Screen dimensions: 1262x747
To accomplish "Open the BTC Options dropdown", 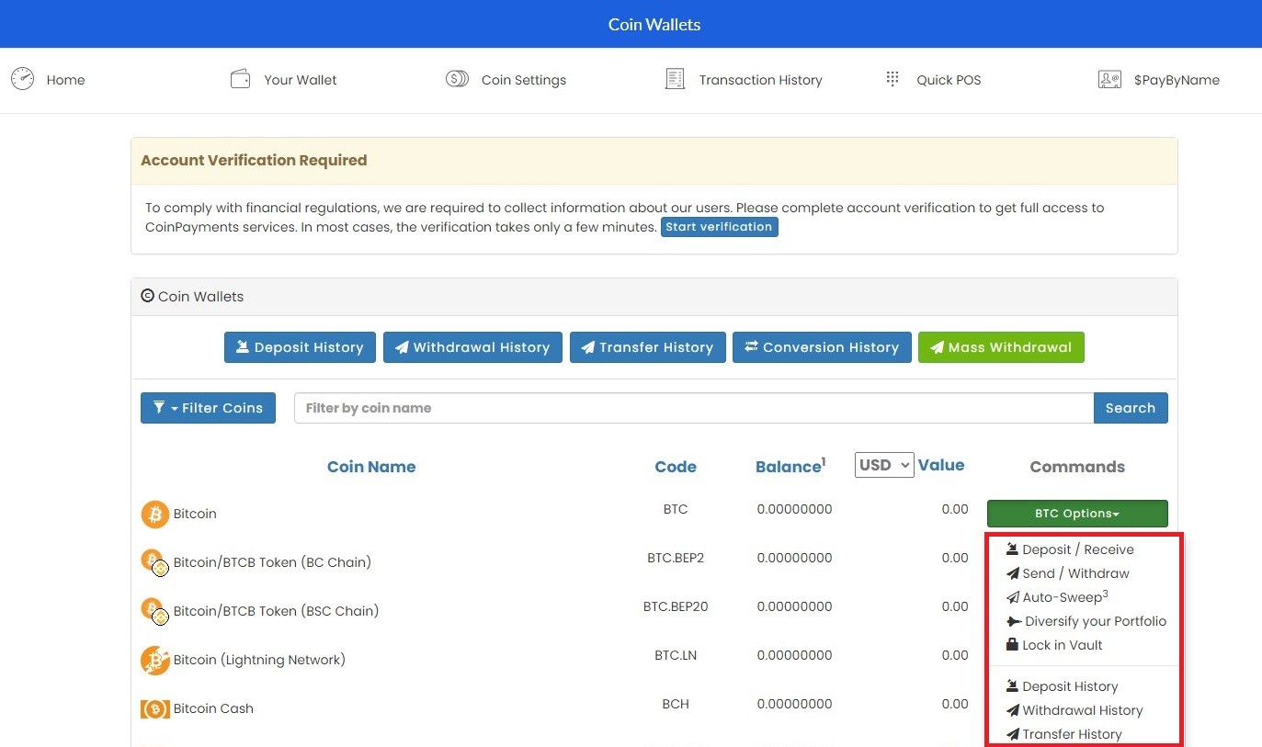I will (x=1076, y=513).
